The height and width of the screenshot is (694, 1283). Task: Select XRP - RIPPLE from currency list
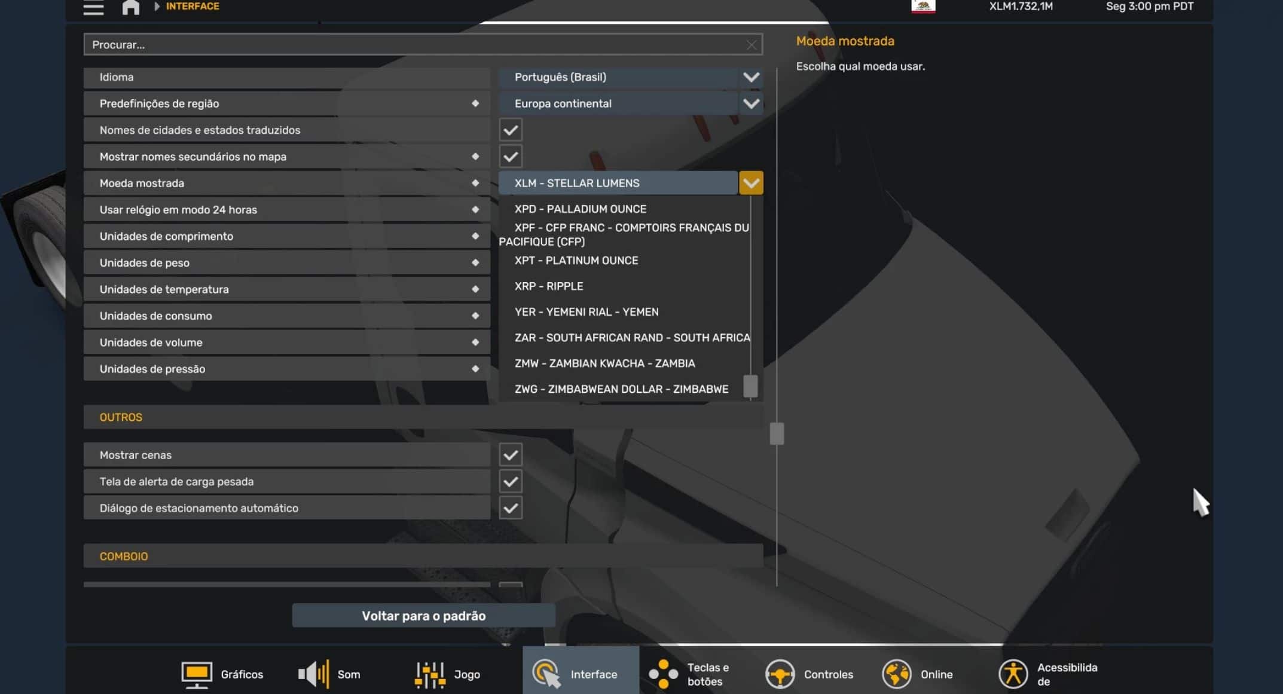[549, 286]
